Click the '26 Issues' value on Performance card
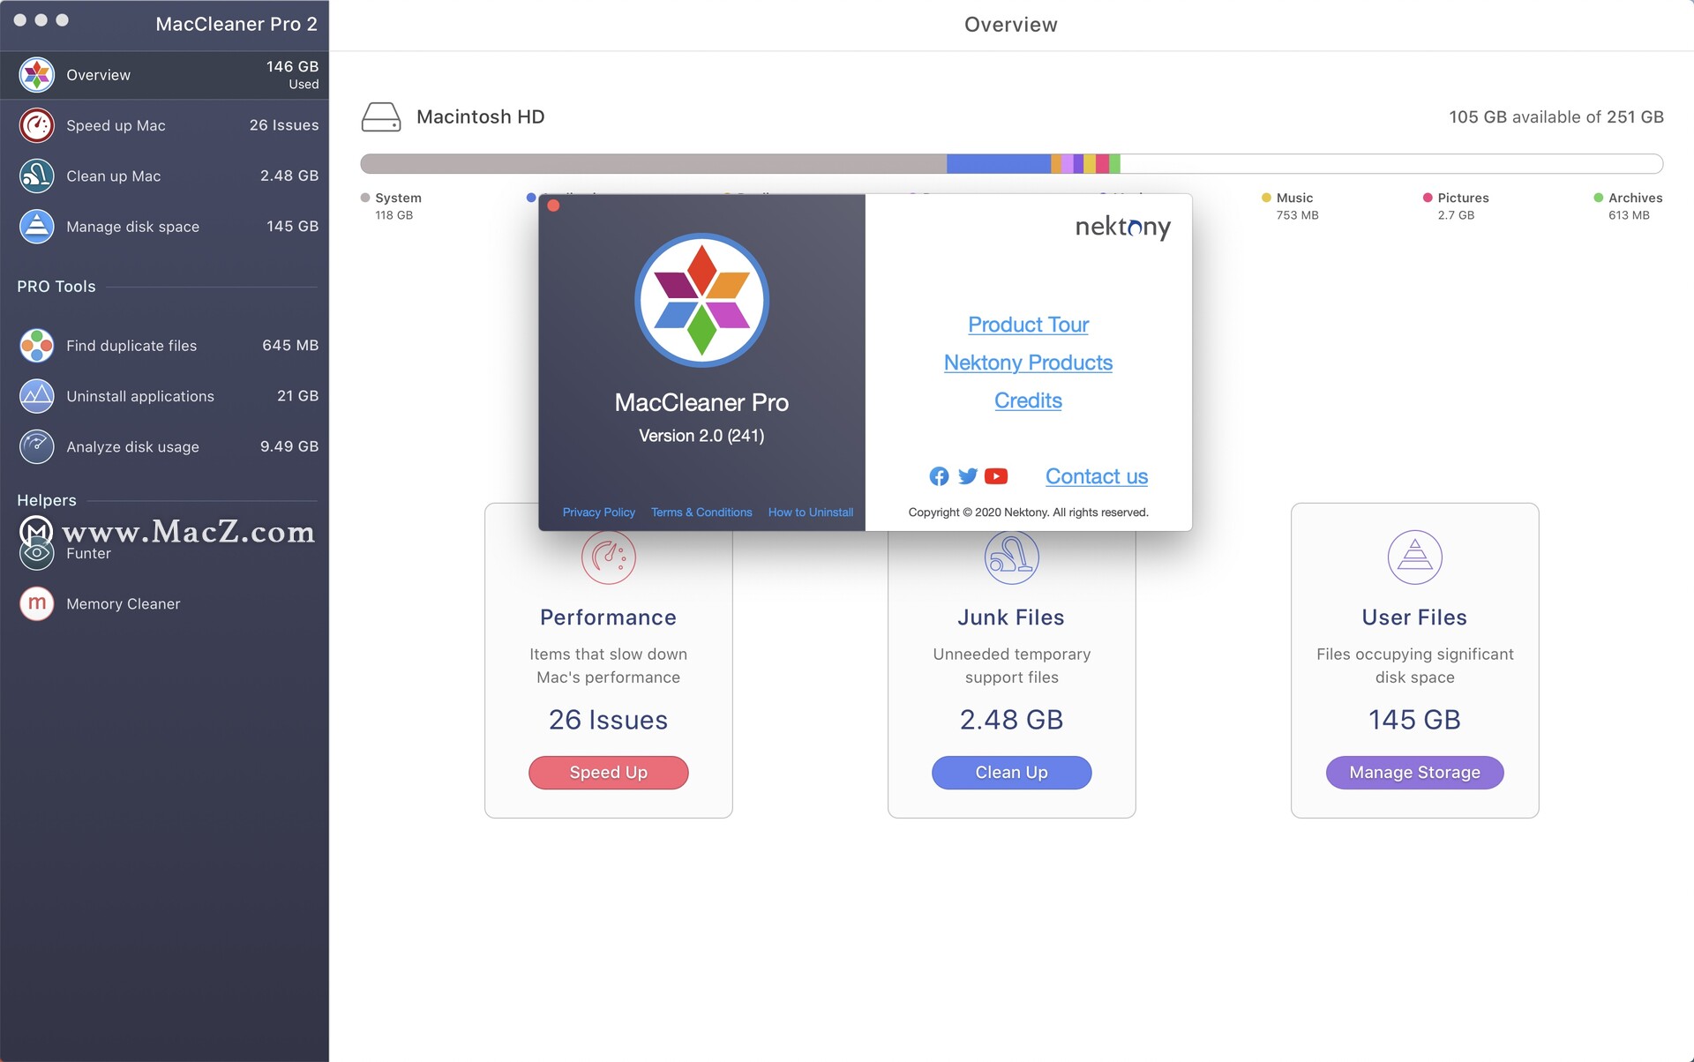 (608, 720)
